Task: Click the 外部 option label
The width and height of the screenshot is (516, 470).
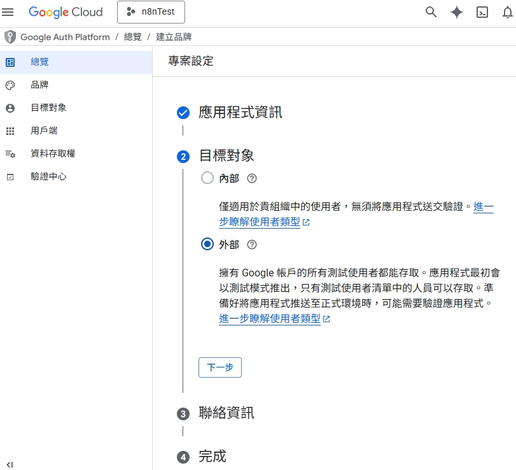Action: 229,245
